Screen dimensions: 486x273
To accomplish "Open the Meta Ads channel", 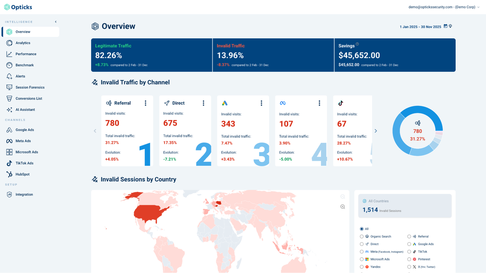I will (25, 141).
